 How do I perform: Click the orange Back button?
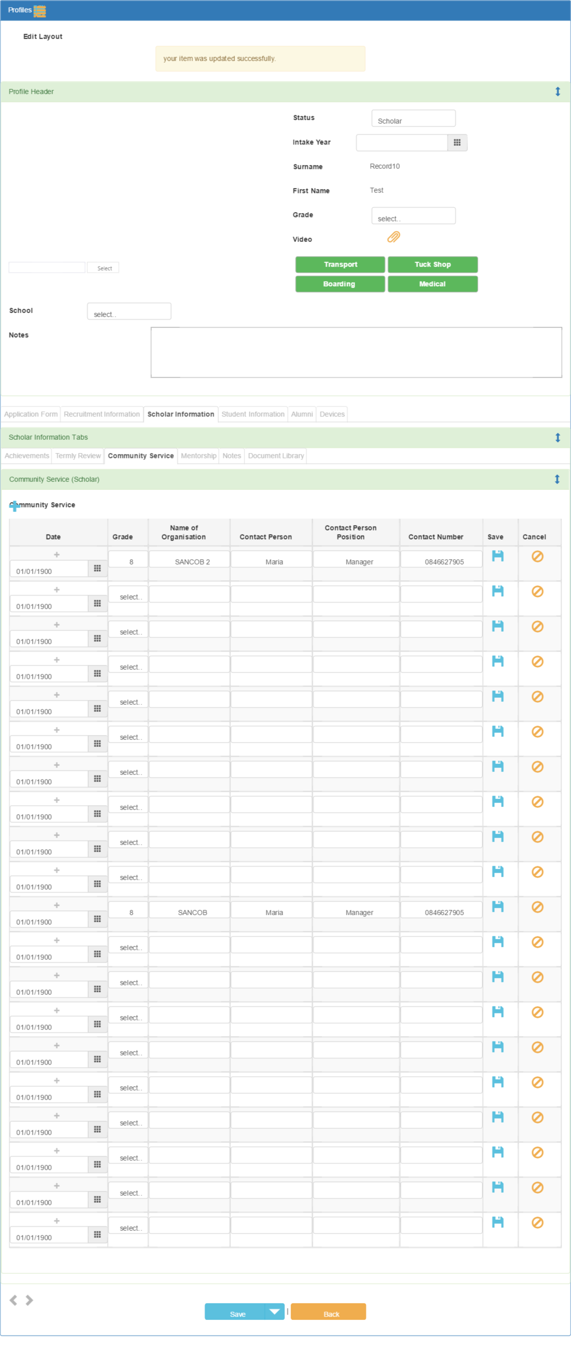(x=328, y=1311)
